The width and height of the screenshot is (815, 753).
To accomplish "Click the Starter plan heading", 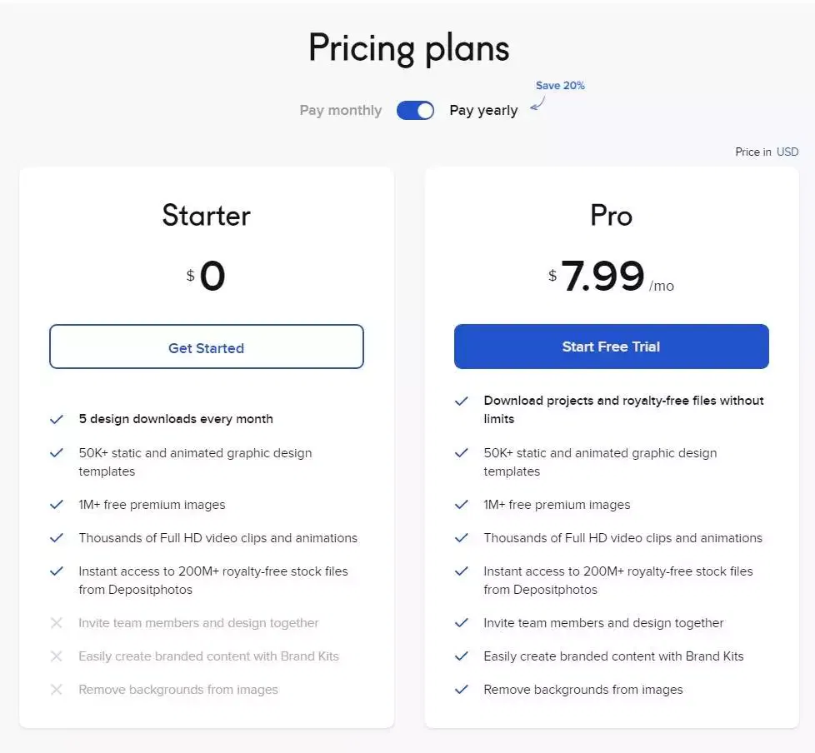I will coord(206,216).
